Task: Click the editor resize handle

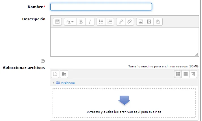Action: click(x=197, y=54)
